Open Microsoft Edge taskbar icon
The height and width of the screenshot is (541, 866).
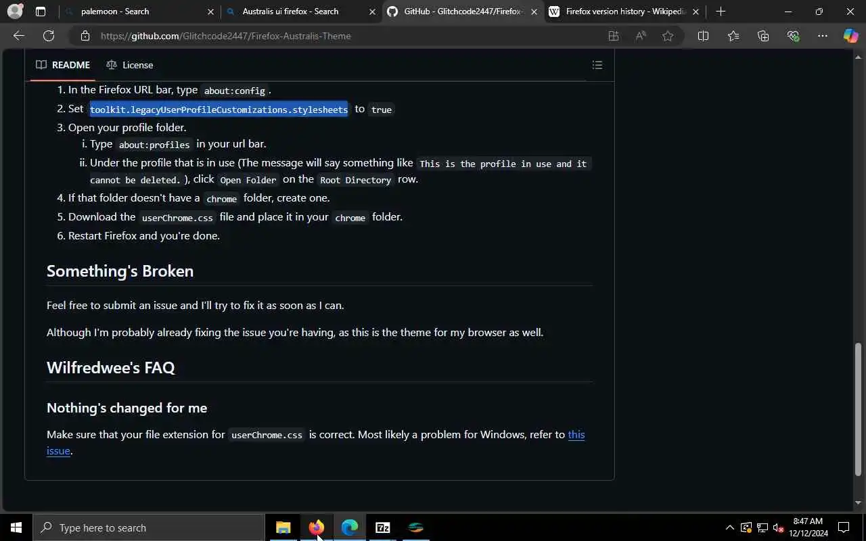tap(350, 527)
